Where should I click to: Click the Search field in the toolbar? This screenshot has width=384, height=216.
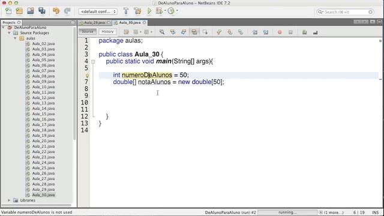346,12
